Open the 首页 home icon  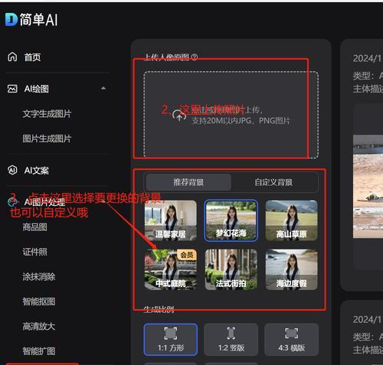(x=12, y=57)
